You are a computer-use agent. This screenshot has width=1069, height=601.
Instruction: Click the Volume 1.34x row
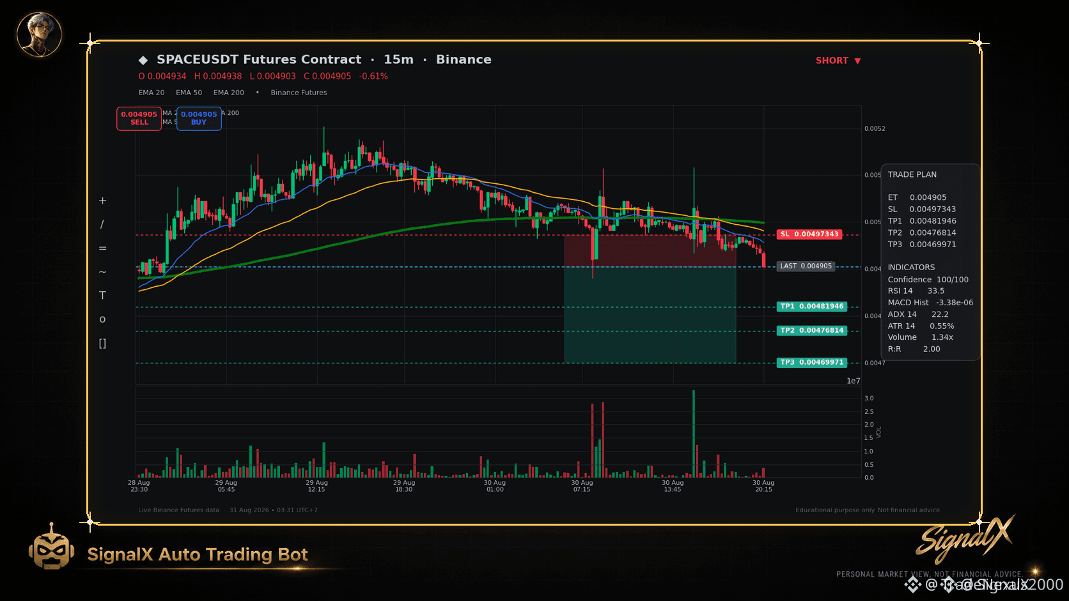click(x=921, y=337)
